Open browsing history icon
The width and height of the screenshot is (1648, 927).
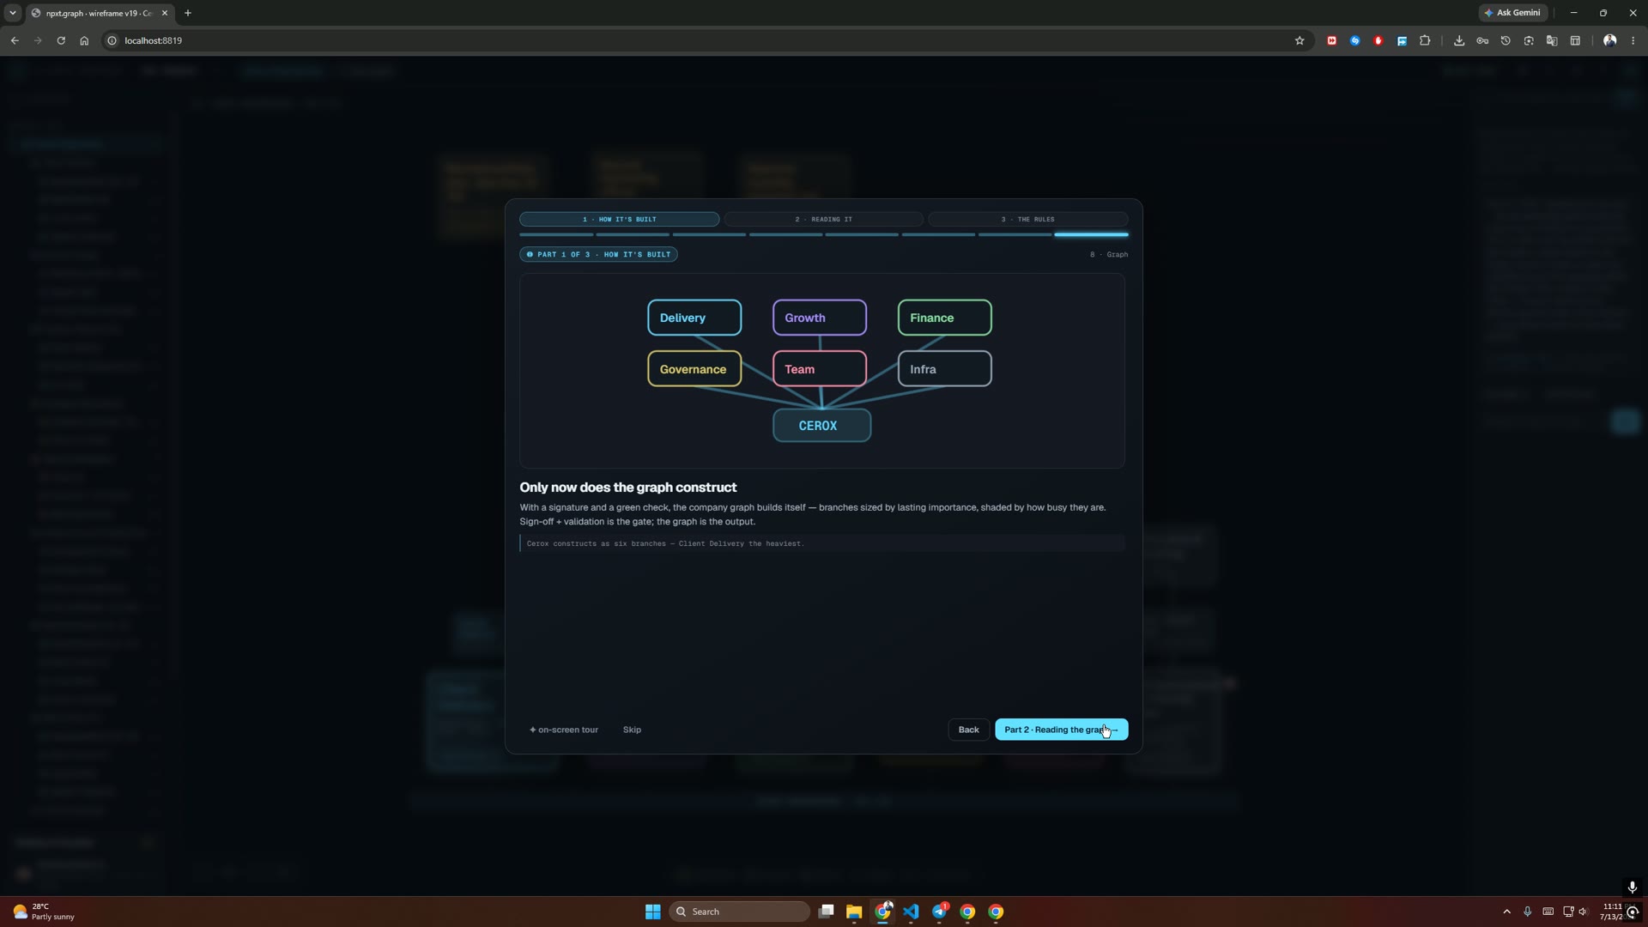[1506, 40]
